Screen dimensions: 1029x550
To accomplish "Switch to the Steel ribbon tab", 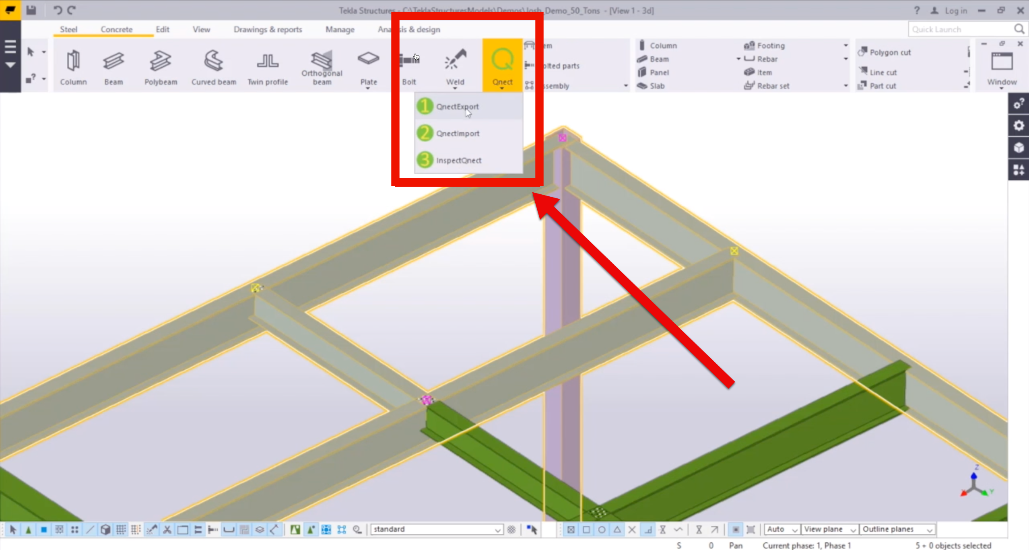I will tap(68, 29).
